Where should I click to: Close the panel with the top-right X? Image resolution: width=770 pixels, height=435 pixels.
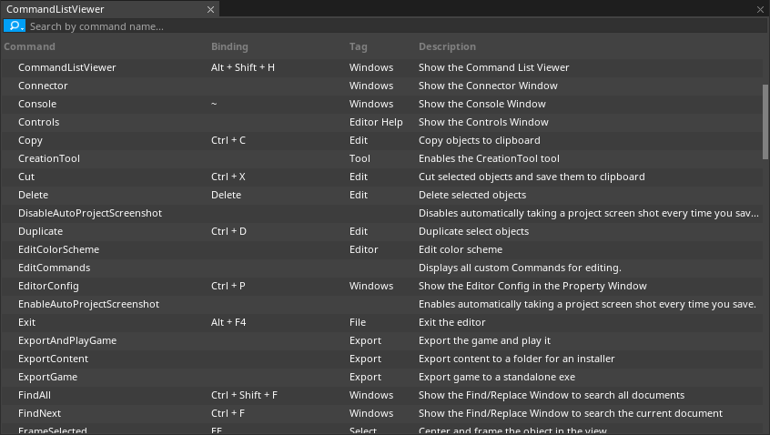coord(761,9)
